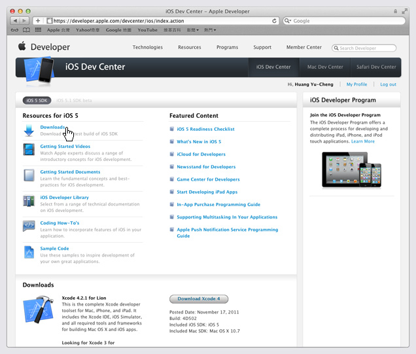This screenshot has width=416, height=354.
Task: Click My Profile link
Action: tap(356, 84)
